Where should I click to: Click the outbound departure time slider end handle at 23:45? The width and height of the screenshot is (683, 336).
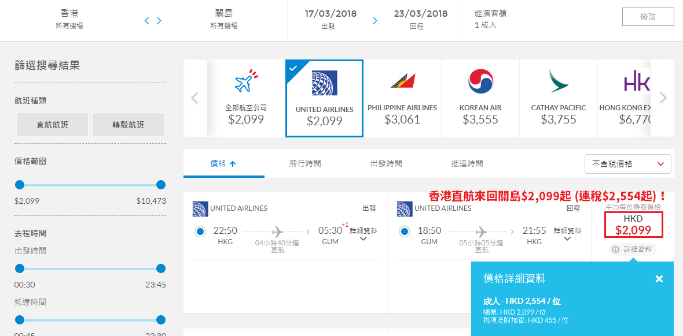[x=161, y=268]
